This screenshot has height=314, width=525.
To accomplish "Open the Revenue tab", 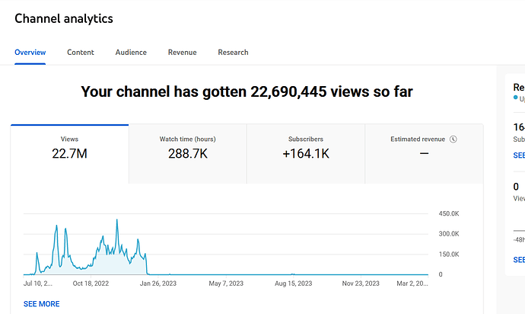I will [182, 53].
